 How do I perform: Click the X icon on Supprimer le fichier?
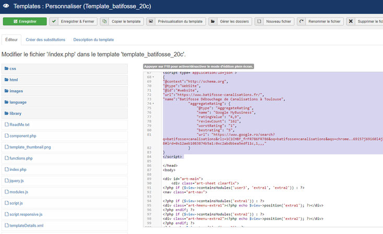pos(351,21)
